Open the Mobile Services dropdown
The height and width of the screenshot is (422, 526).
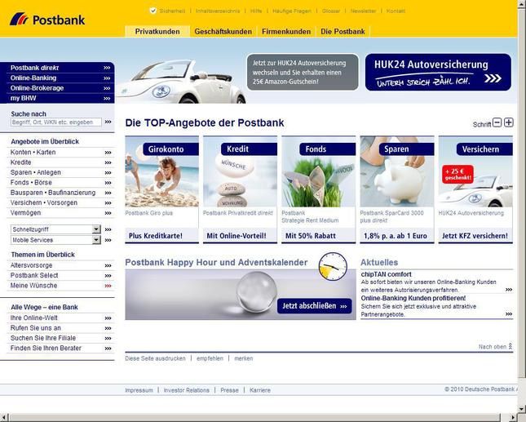pyautogui.click(x=96, y=241)
